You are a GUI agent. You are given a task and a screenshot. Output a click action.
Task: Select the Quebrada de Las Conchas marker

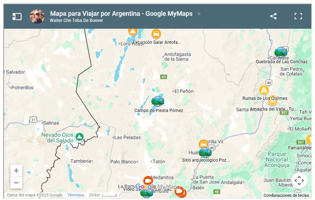[x=280, y=52]
